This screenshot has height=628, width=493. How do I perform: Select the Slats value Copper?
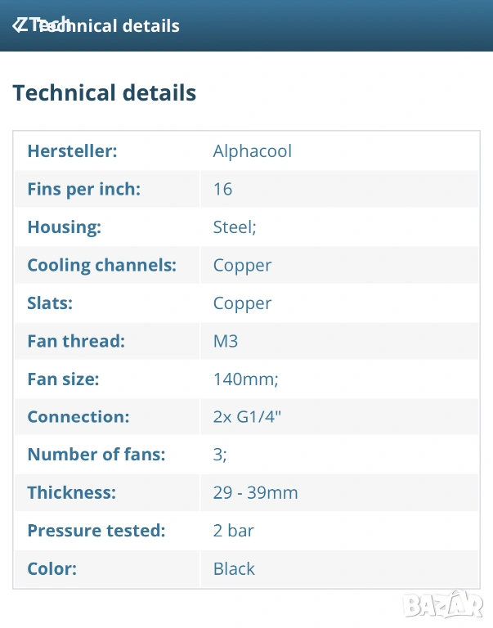[x=242, y=303]
